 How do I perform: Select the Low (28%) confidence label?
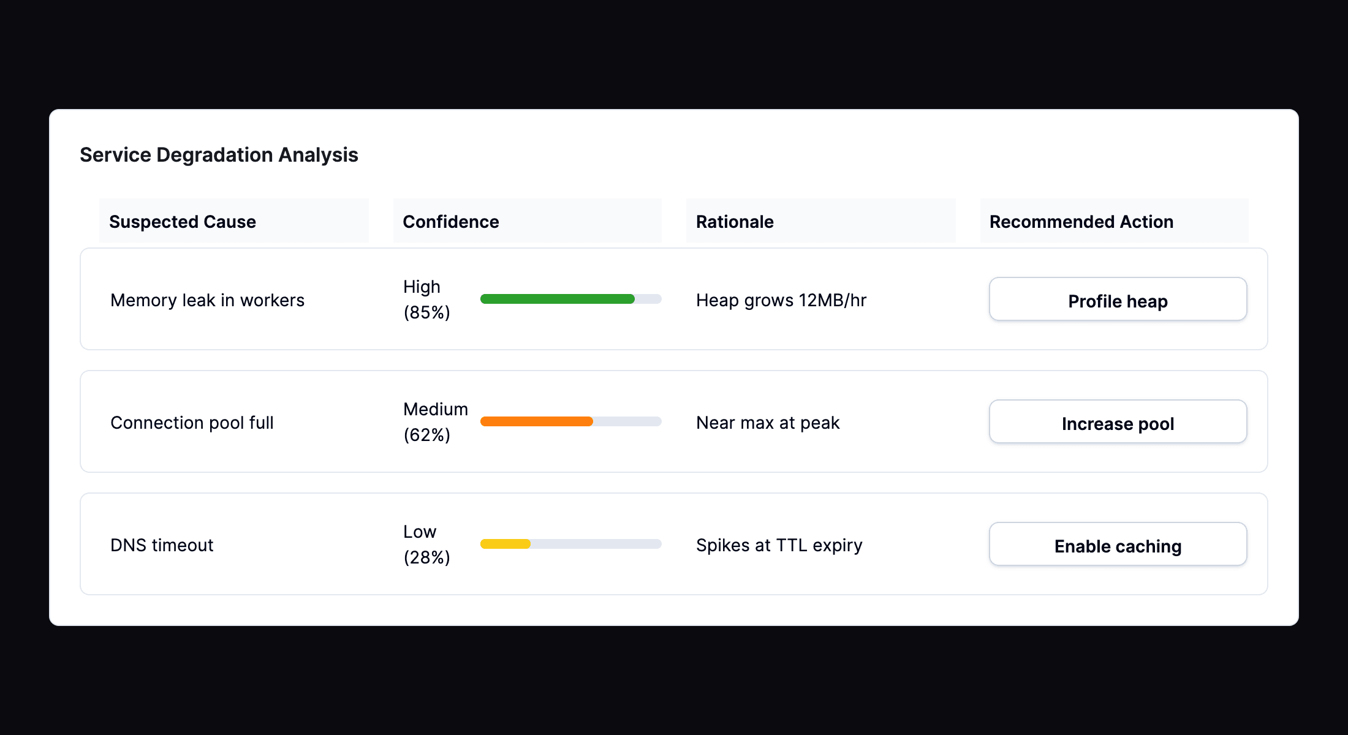426,544
